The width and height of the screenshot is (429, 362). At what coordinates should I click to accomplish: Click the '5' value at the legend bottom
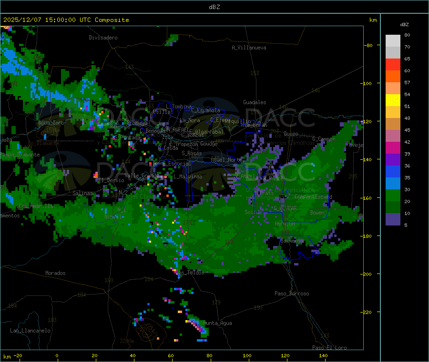[x=406, y=225]
